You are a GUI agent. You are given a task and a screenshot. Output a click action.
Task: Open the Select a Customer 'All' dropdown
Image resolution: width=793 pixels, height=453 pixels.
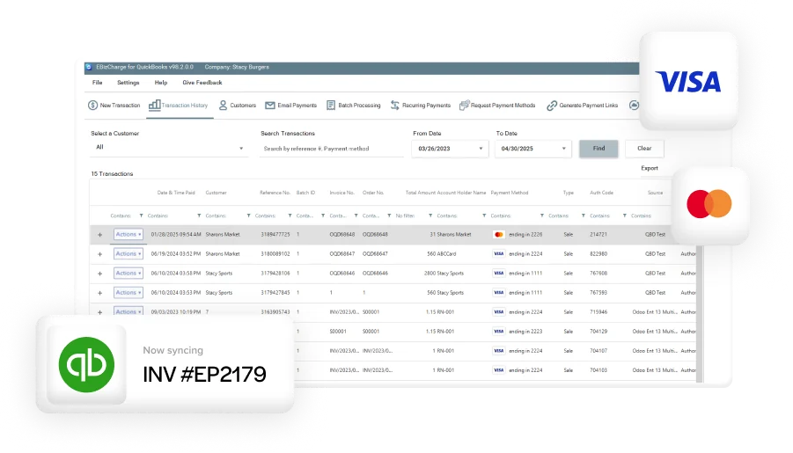(x=169, y=148)
